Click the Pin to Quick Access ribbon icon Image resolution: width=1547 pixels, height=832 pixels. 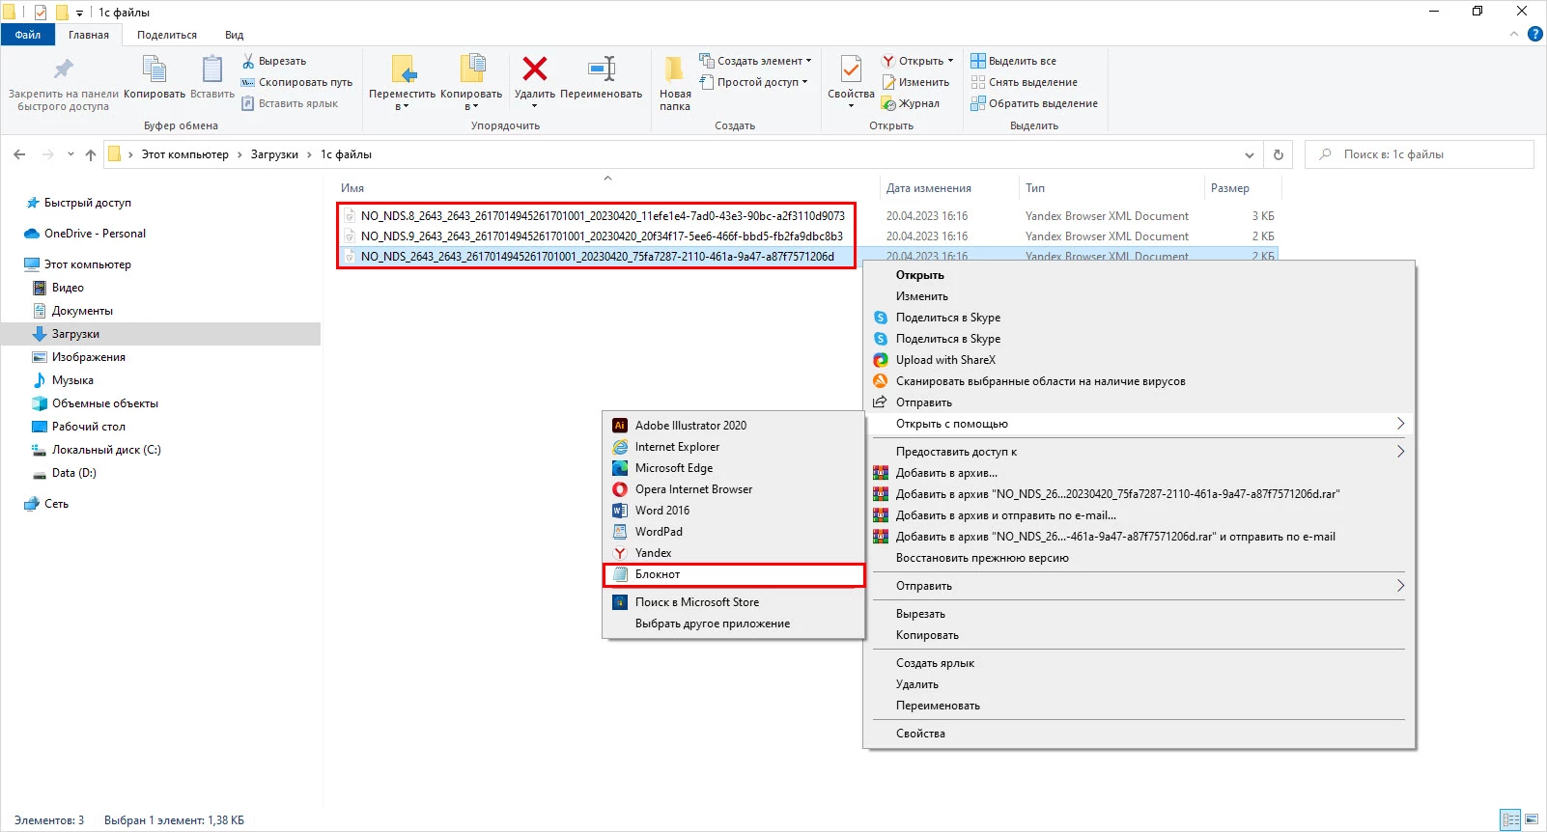[x=63, y=69]
